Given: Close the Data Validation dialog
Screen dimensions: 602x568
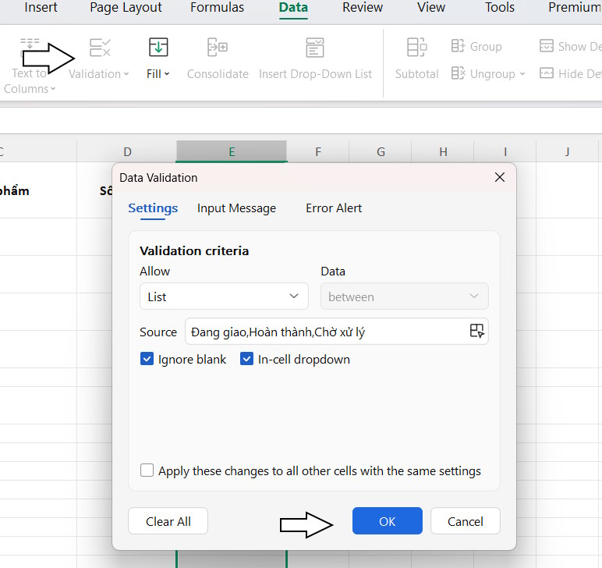Looking at the screenshot, I should [x=500, y=177].
